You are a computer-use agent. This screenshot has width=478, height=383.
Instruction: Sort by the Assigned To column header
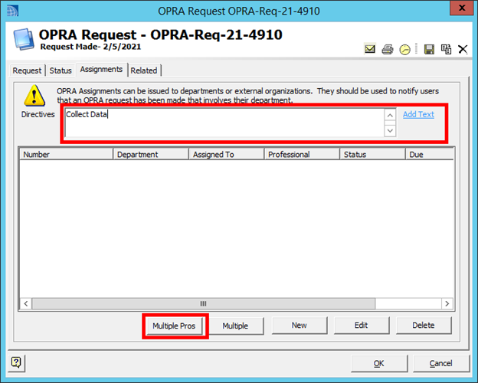point(227,154)
